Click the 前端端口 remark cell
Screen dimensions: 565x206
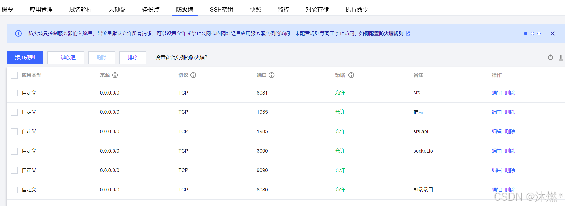click(x=423, y=190)
